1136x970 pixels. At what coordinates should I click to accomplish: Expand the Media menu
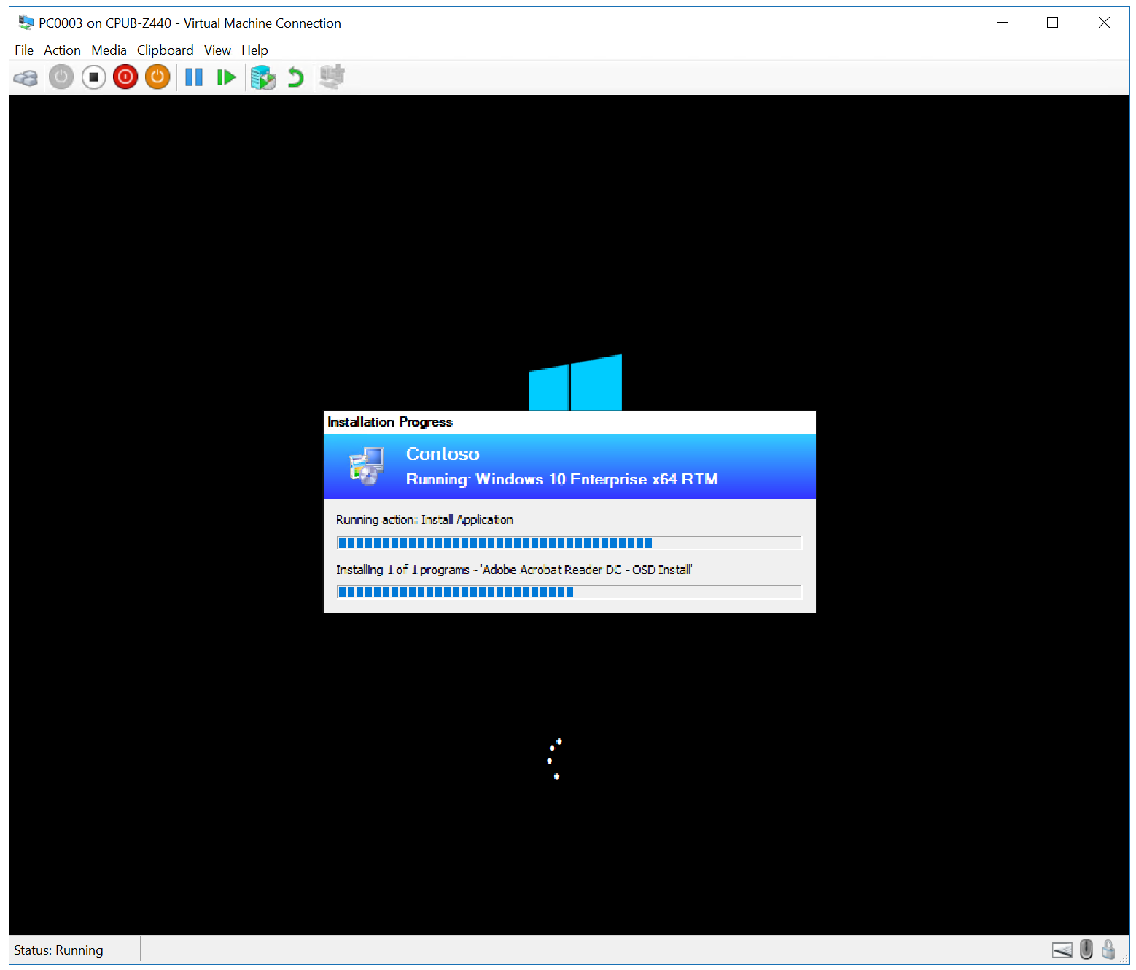coord(109,50)
